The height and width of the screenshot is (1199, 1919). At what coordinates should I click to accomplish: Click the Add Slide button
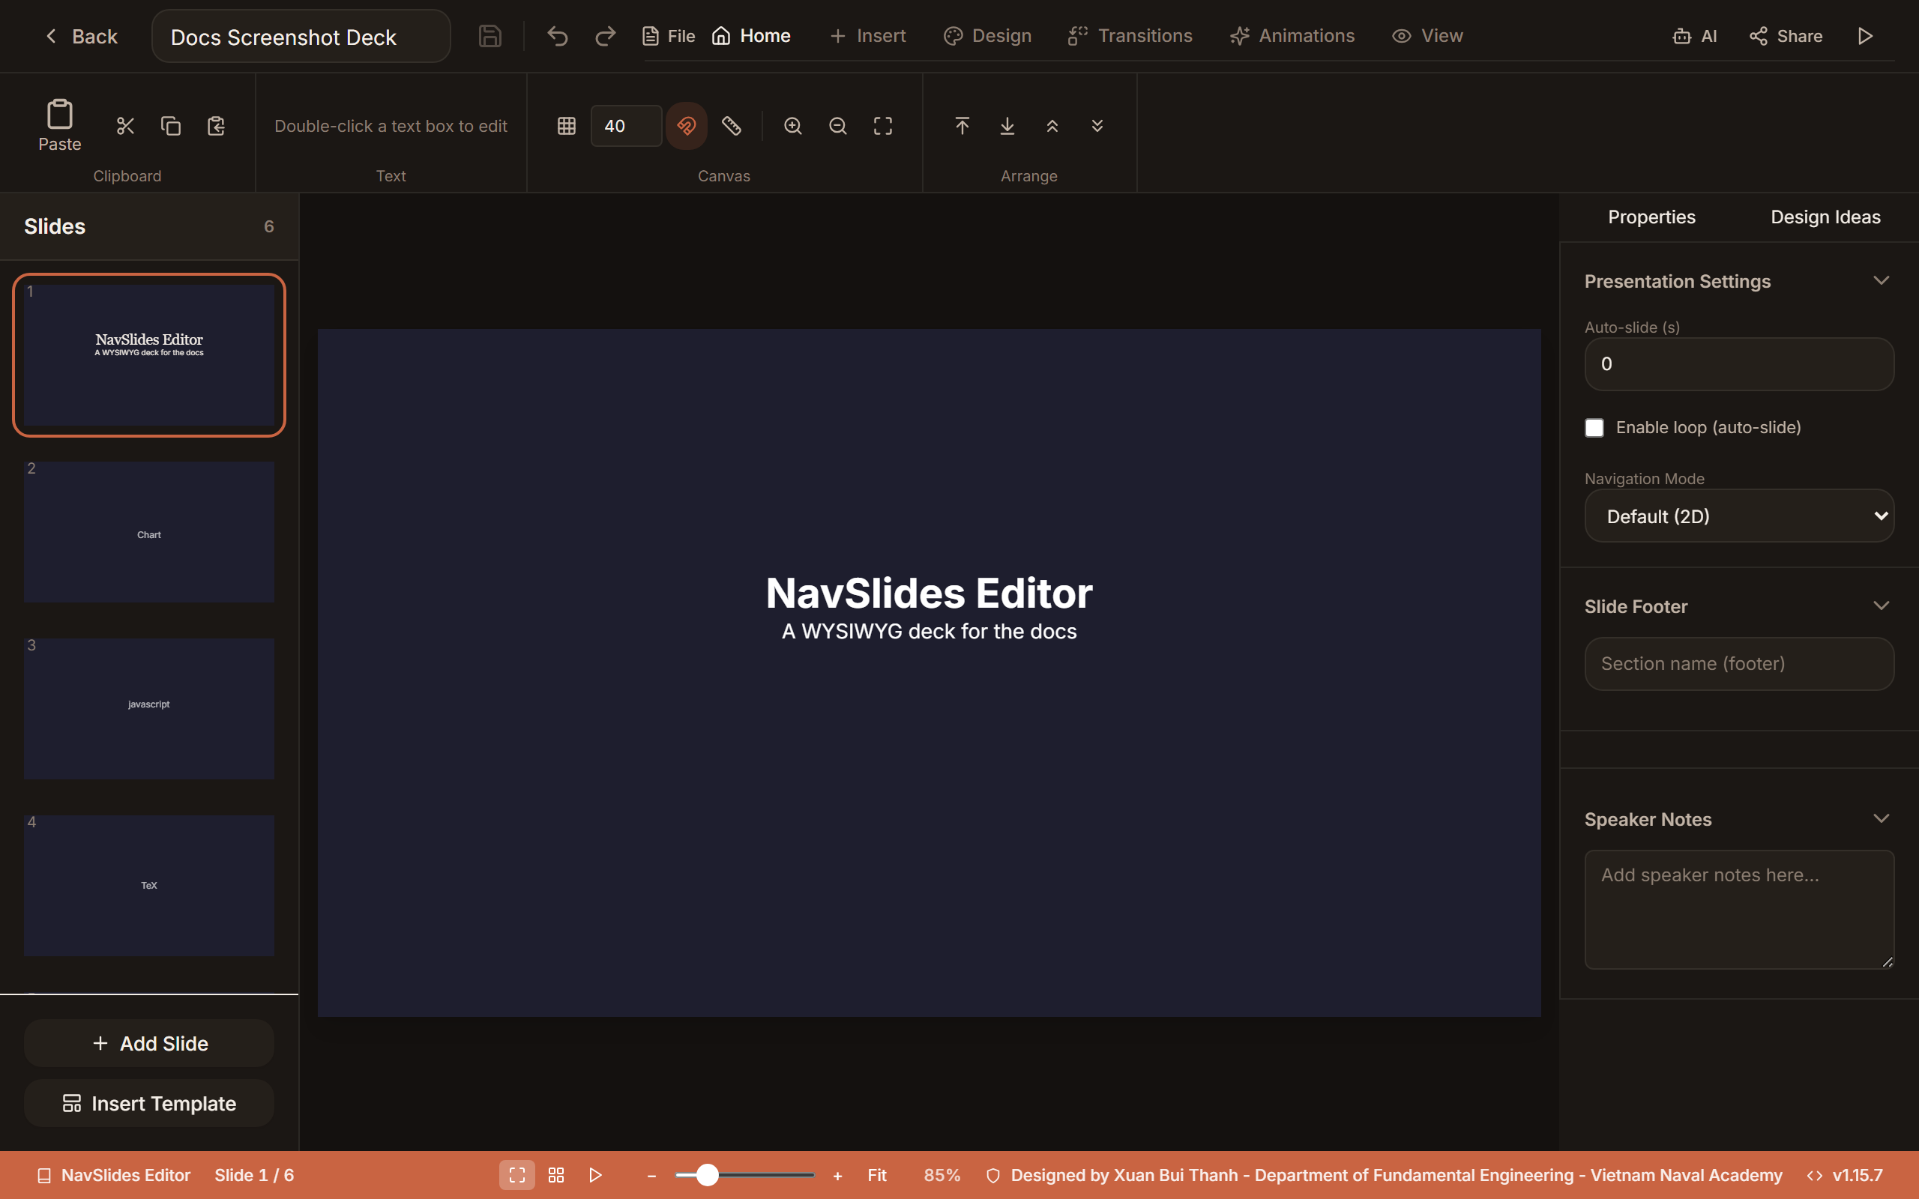[x=149, y=1044]
